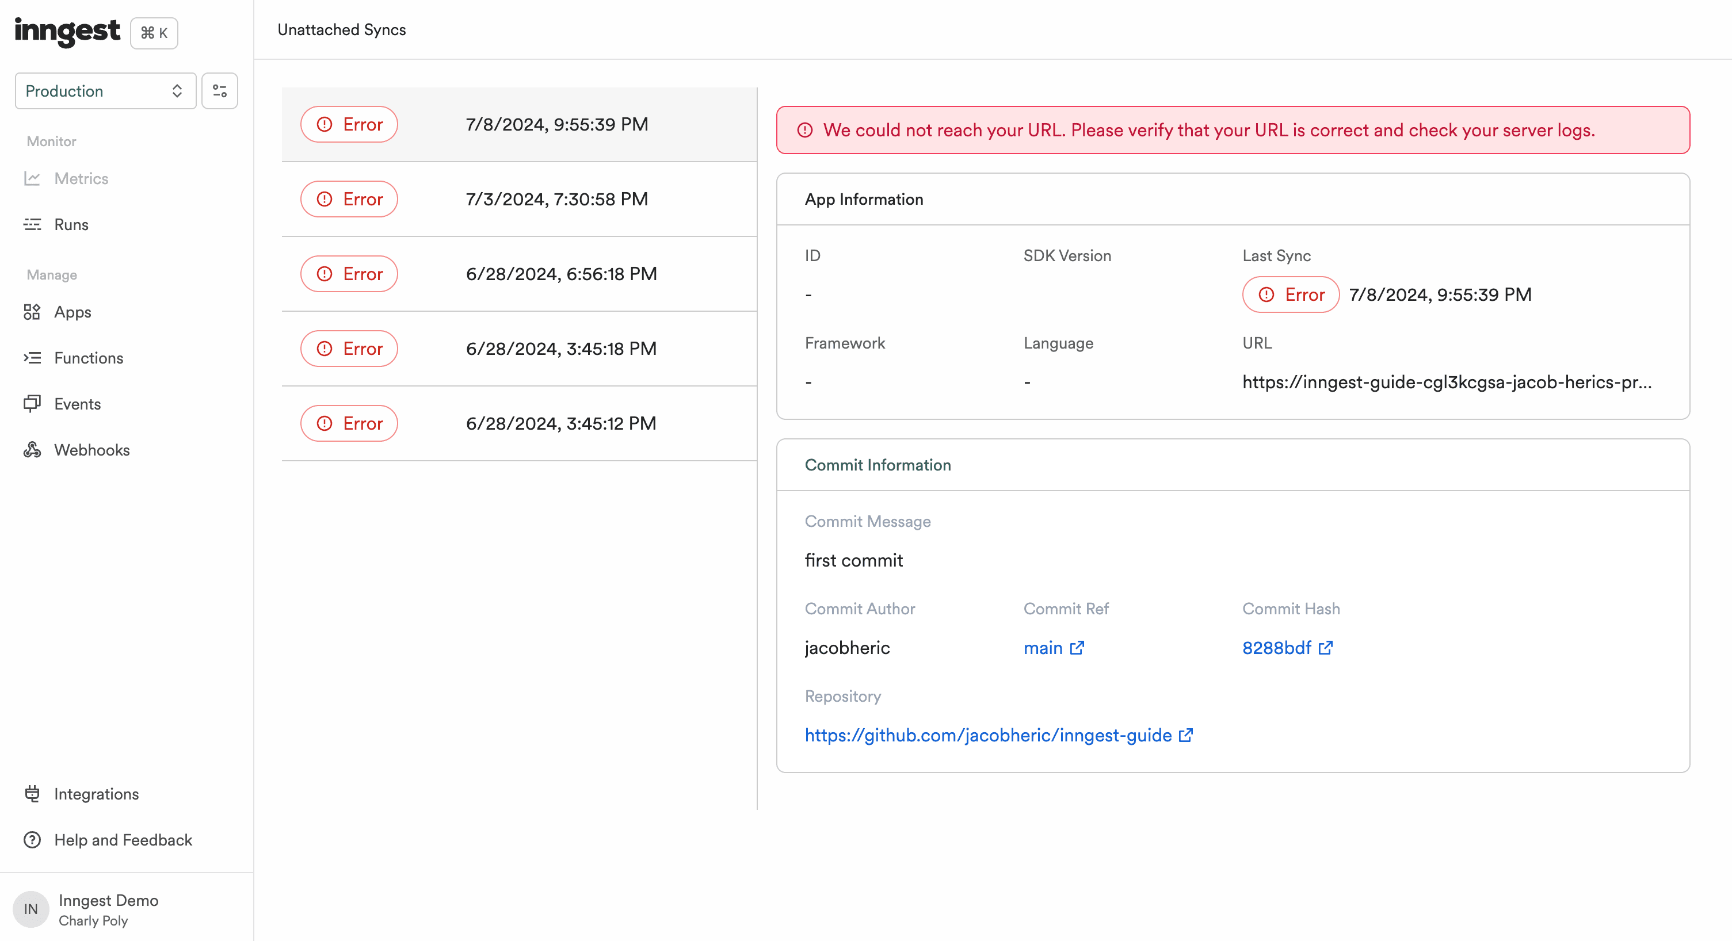
Task: Click the Help and Feedback icon
Action: tap(32, 840)
